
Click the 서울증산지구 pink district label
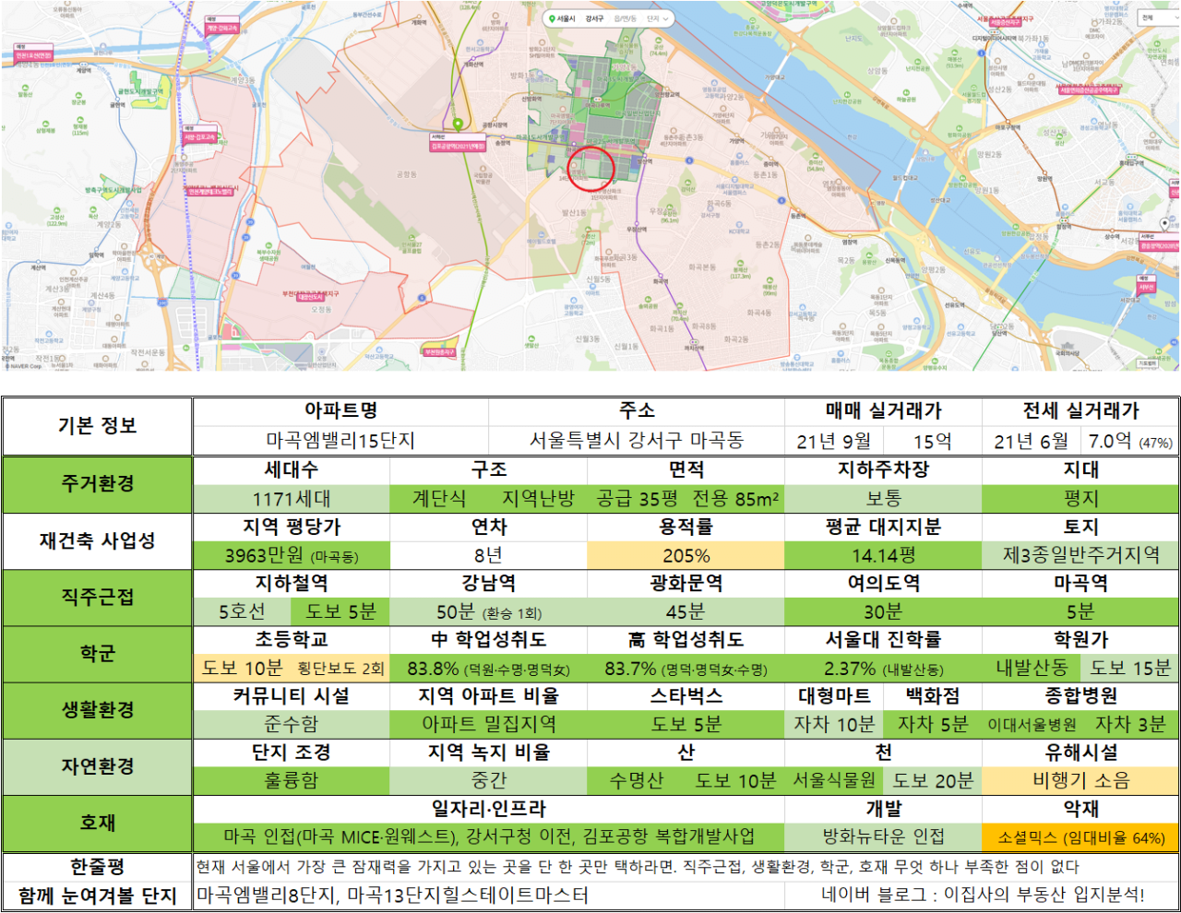click(x=1005, y=23)
